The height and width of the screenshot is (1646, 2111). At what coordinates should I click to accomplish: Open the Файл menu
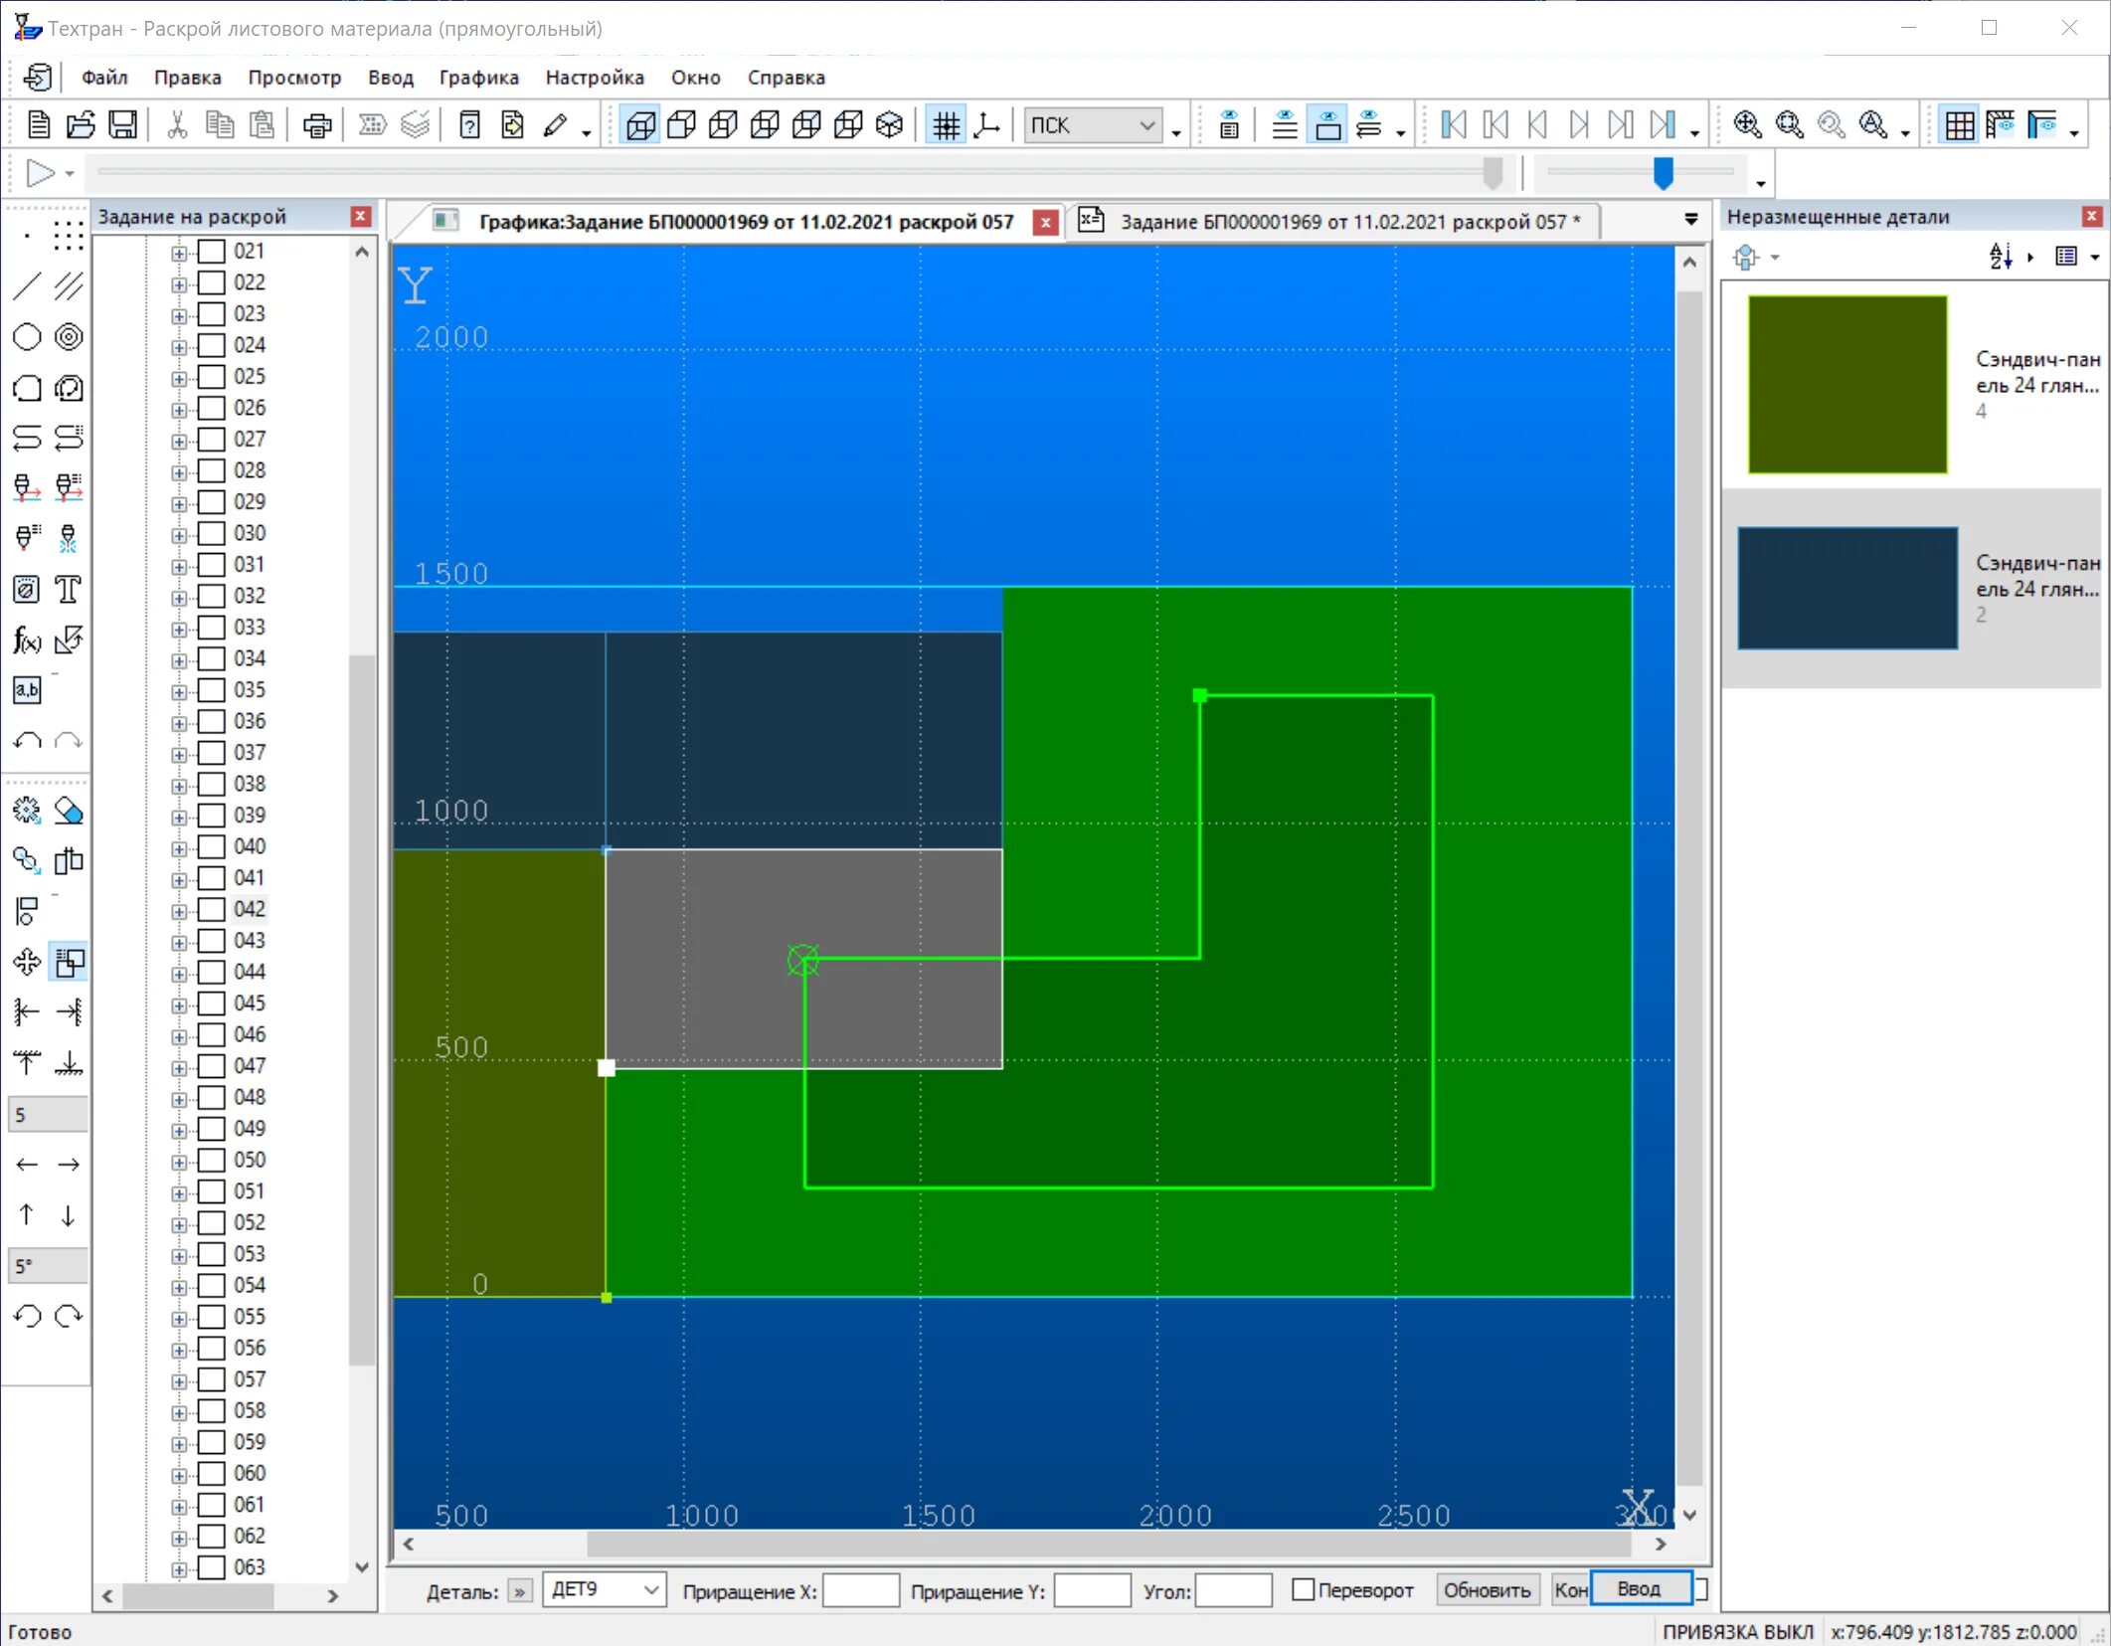click(104, 78)
